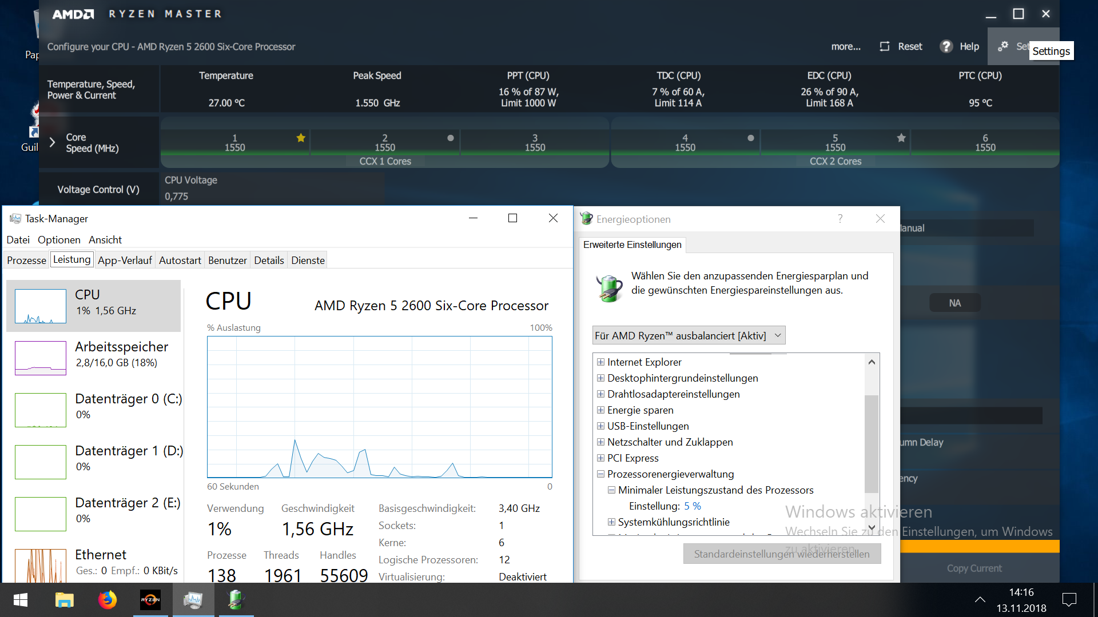
Task: Click silver star on Core 5
Action: pos(901,138)
